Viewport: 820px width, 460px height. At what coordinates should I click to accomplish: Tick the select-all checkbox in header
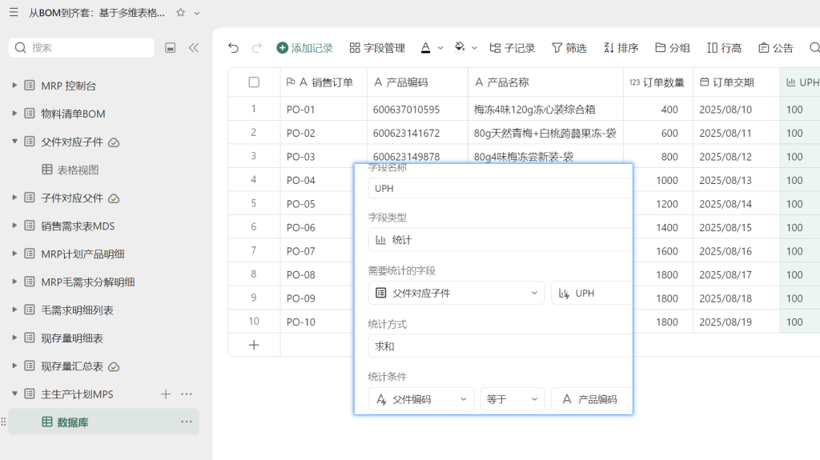254,82
